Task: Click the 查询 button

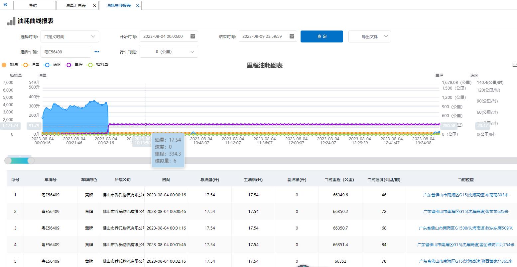Action: click(322, 36)
